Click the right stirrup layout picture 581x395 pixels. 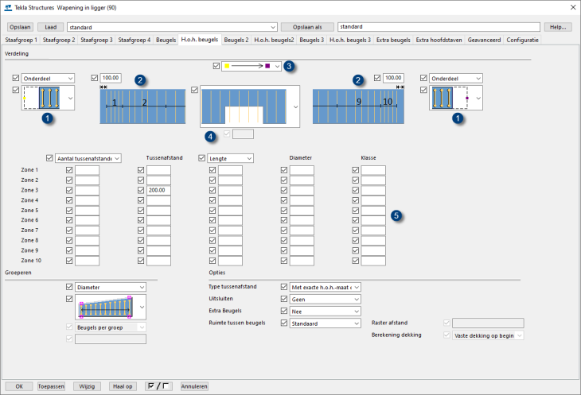449,98
